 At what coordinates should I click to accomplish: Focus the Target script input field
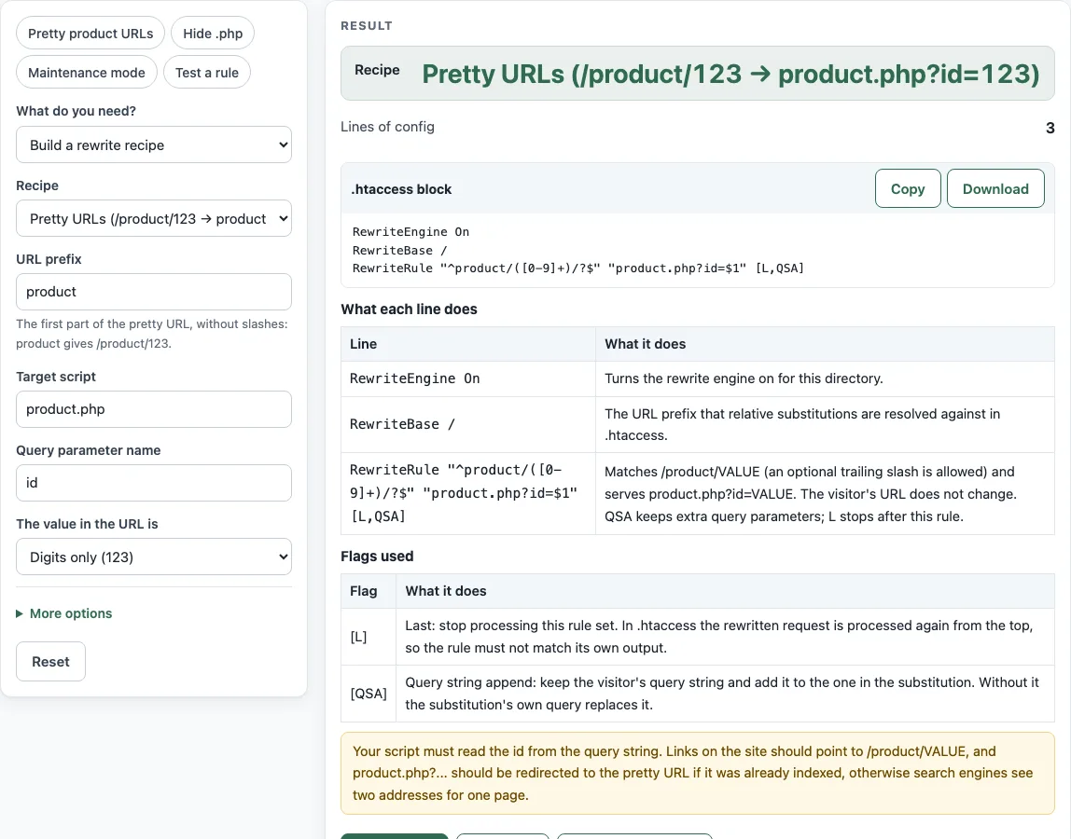(154, 409)
